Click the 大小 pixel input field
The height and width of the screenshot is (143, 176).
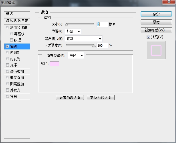coord(102,24)
